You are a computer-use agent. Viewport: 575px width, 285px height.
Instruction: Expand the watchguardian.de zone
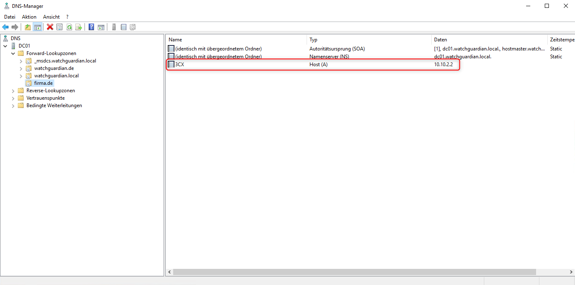tap(21, 68)
